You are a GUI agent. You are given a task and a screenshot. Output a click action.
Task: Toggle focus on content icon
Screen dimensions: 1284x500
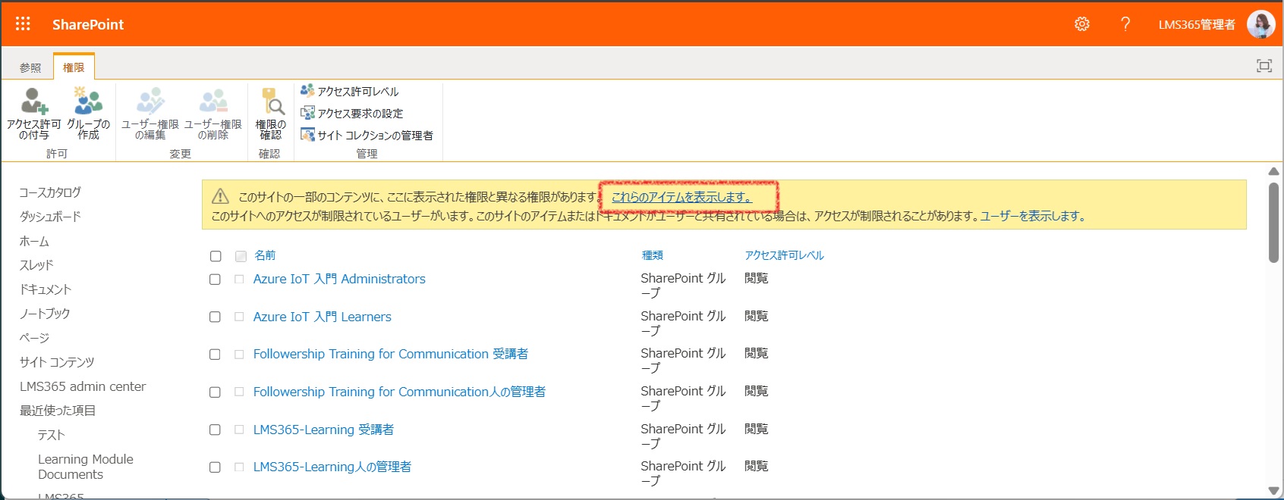tap(1264, 66)
